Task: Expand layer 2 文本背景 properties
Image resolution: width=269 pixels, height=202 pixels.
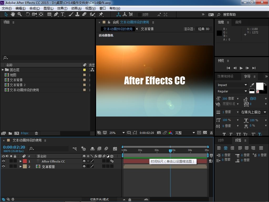Action: (20, 166)
